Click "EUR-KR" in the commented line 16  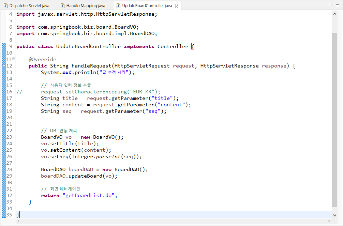(x=143, y=92)
